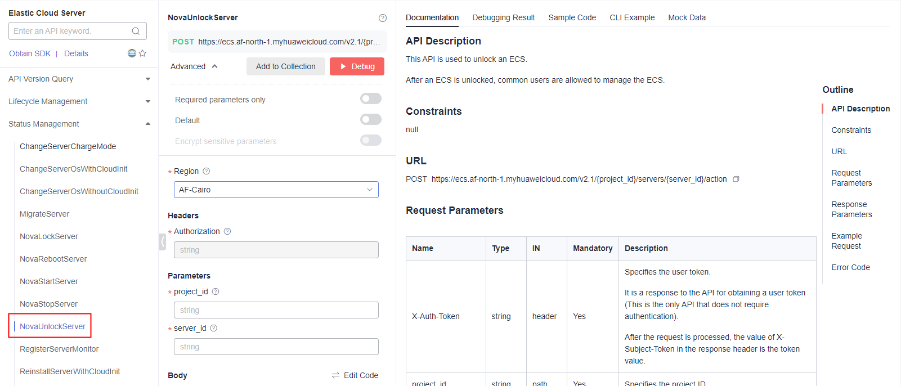901x386 pixels.
Task: Open the Sample Code tab
Action: [572, 17]
